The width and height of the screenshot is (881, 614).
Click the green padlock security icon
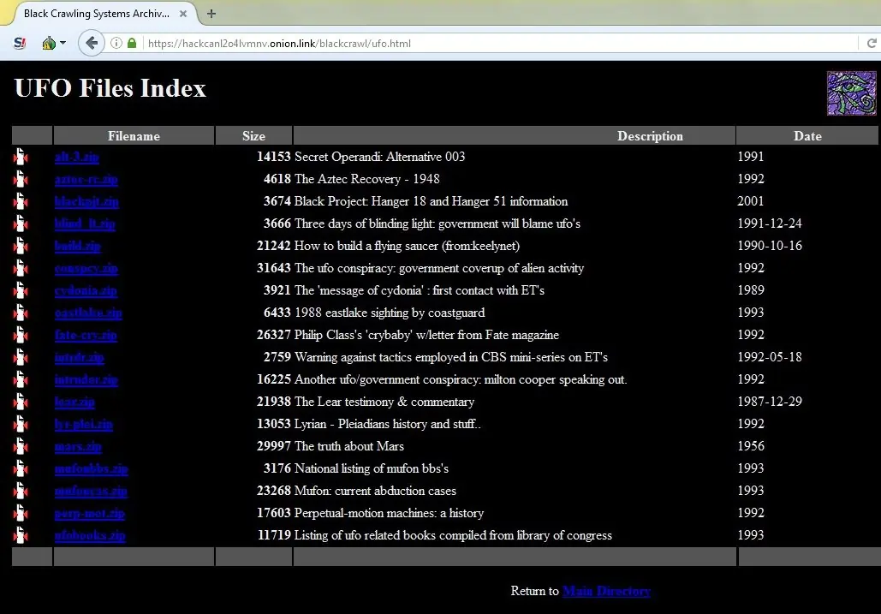point(132,44)
